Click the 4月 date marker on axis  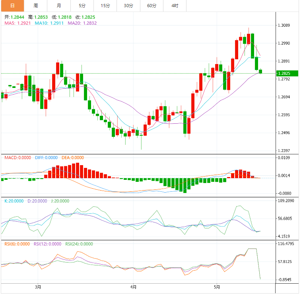click(x=133, y=287)
